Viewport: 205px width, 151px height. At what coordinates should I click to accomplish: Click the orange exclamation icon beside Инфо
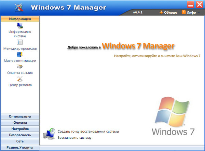(183, 12)
